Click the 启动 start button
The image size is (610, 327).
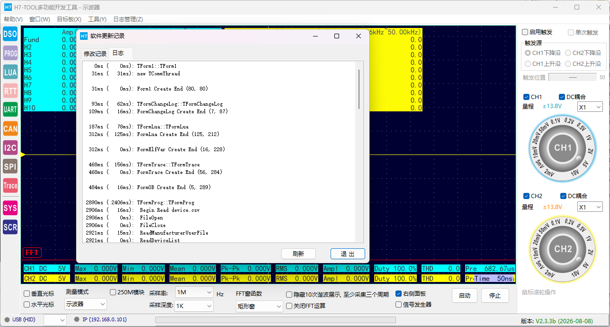point(465,295)
